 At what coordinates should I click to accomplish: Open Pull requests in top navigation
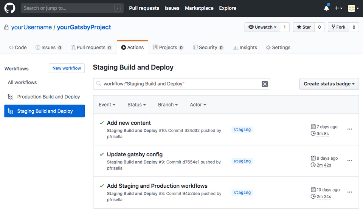click(x=144, y=8)
